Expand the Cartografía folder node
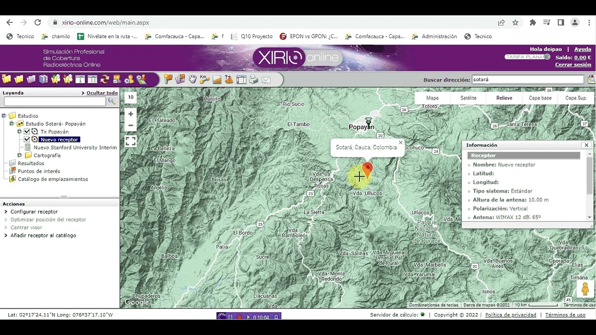596x335 pixels. point(20,155)
